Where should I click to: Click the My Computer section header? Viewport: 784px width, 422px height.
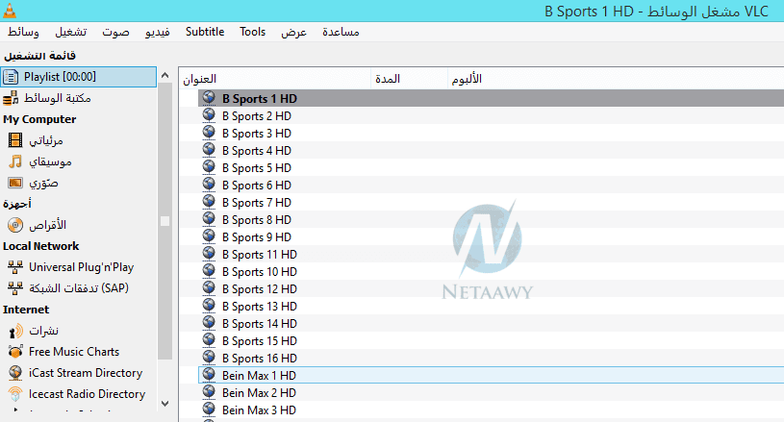39,119
